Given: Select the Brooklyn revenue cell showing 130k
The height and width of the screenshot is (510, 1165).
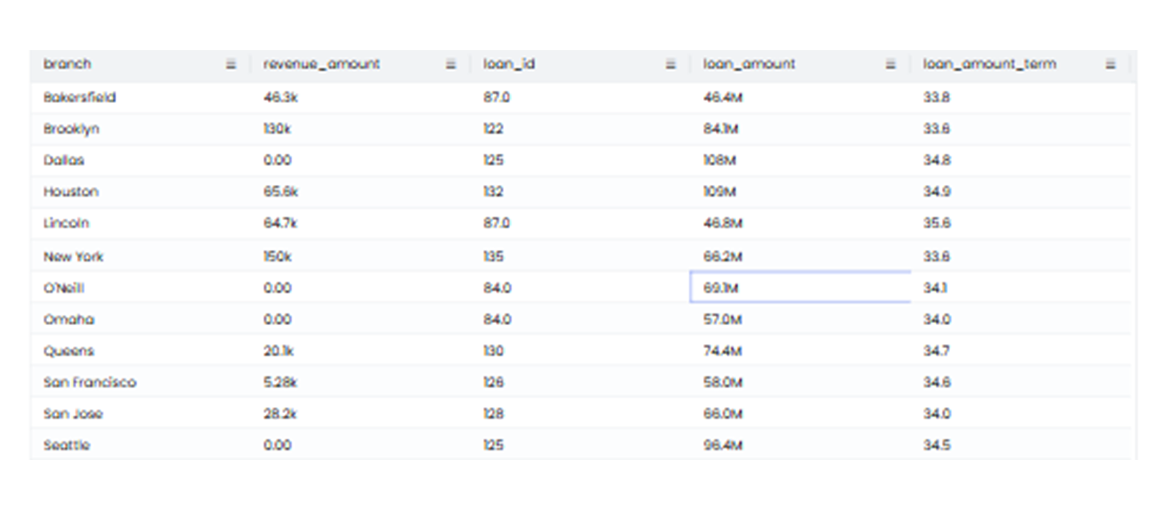Looking at the screenshot, I should pos(277,129).
